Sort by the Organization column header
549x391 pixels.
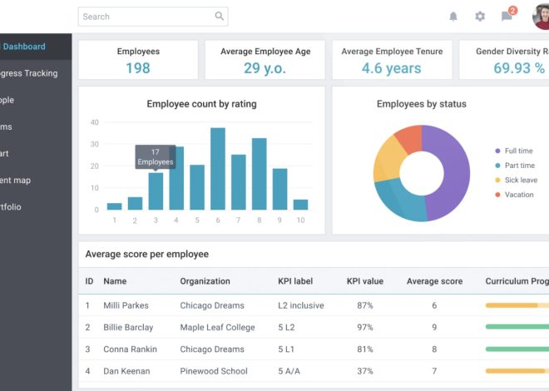(x=205, y=281)
